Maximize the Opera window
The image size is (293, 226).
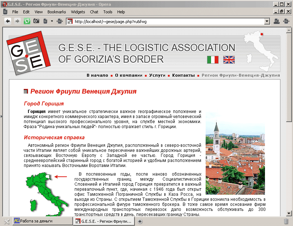[x=282, y=4]
